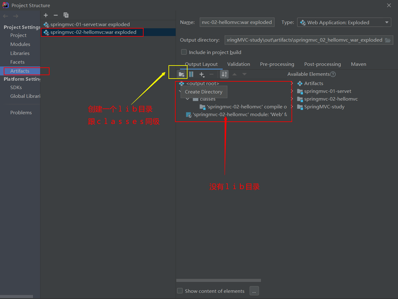
Task: Click the ellipsis button beside Show content
Action: pyautogui.click(x=254, y=291)
